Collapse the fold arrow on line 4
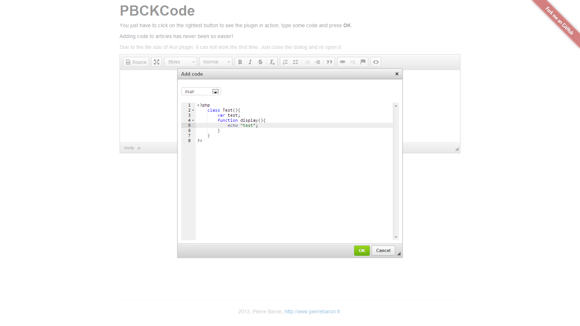Screen dimensions: 580x326 (193, 120)
